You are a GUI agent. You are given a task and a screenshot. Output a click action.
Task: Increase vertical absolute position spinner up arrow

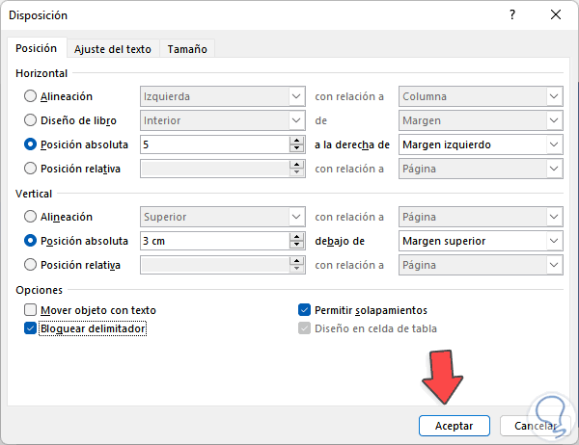point(296,237)
